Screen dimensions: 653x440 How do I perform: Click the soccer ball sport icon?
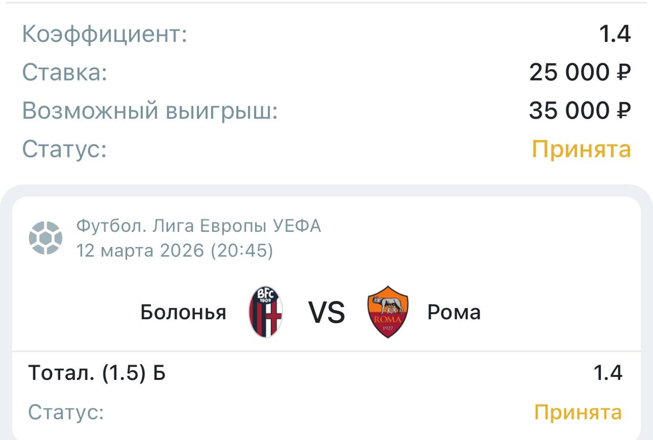click(45, 238)
